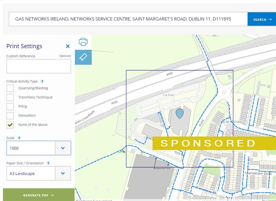Viewport: 276px width, 201px height.
Task: Click the Generate PDF button
Action: (39, 195)
